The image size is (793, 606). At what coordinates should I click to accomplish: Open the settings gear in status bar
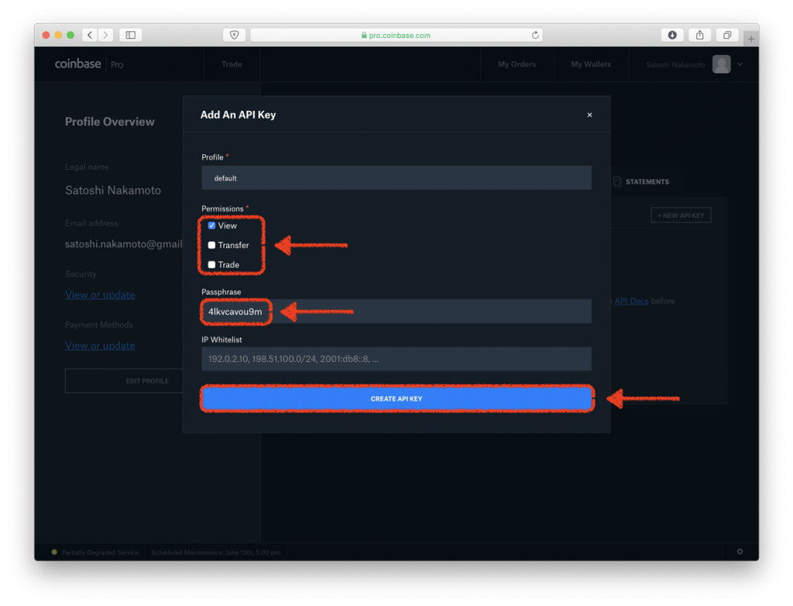(740, 552)
